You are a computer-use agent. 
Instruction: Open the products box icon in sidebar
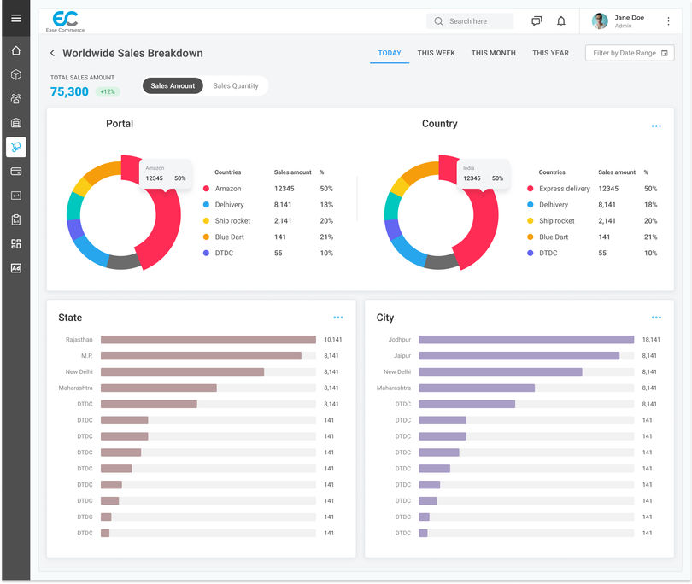pos(16,74)
